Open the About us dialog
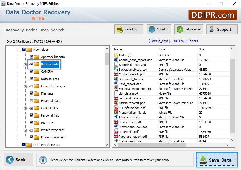The width and height of the screenshot is (241, 170). click(x=159, y=29)
